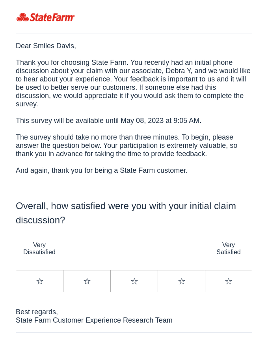Click the divider line below the signature
Image resolution: width=268 pixels, height=338 pixels.
point(134,332)
